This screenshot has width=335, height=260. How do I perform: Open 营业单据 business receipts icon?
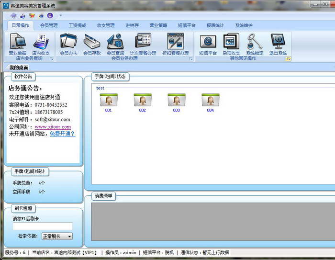[18, 44]
